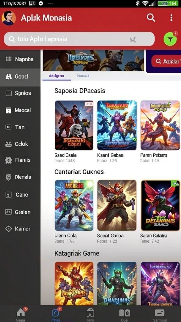
Task: Tap the Wi-Fi icon in status bar
Action: tap(145, 3)
